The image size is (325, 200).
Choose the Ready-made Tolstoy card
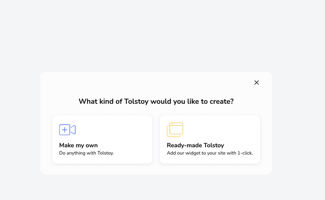coord(210,140)
